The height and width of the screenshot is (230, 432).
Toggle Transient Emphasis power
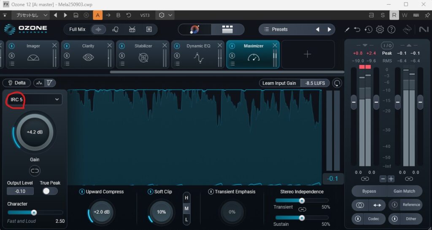[211, 192]
